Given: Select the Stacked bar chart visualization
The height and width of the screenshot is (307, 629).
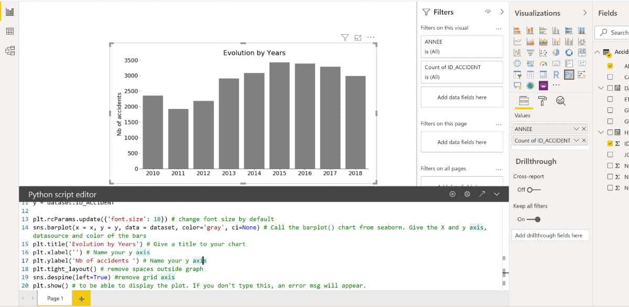Looking at the screenshot, I should (x=517, y=30).
